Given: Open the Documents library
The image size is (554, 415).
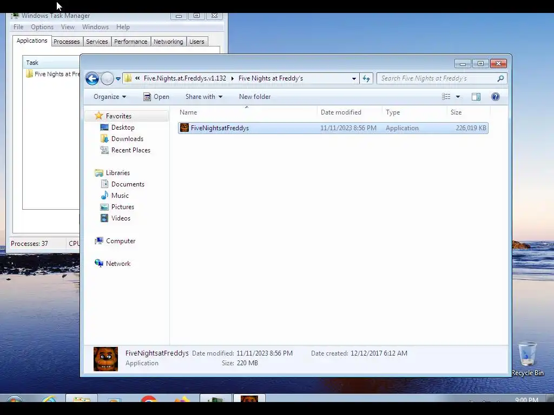Looking at the screenshot, I should [x=128, y=184].
